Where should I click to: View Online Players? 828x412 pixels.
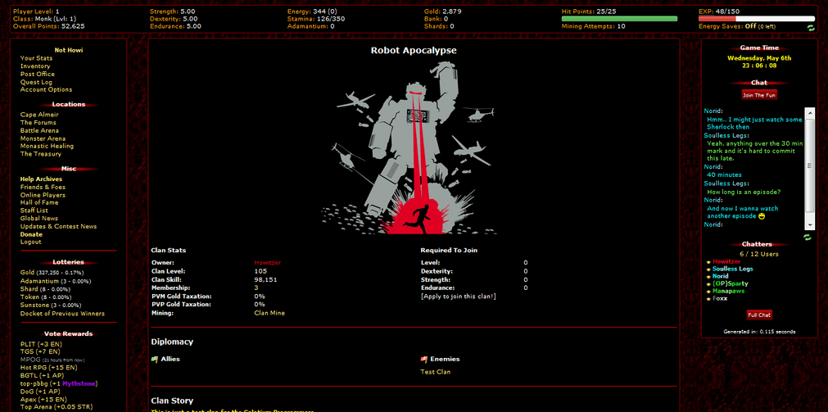tap(43, 195)
